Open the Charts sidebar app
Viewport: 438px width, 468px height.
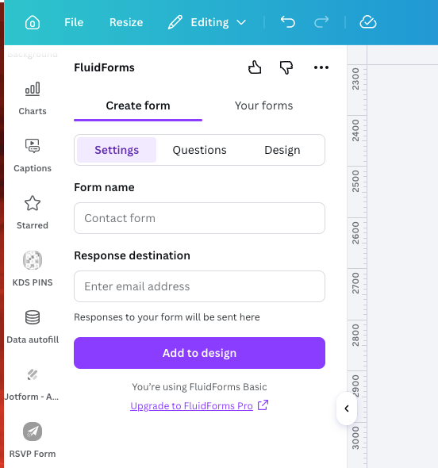33,98
